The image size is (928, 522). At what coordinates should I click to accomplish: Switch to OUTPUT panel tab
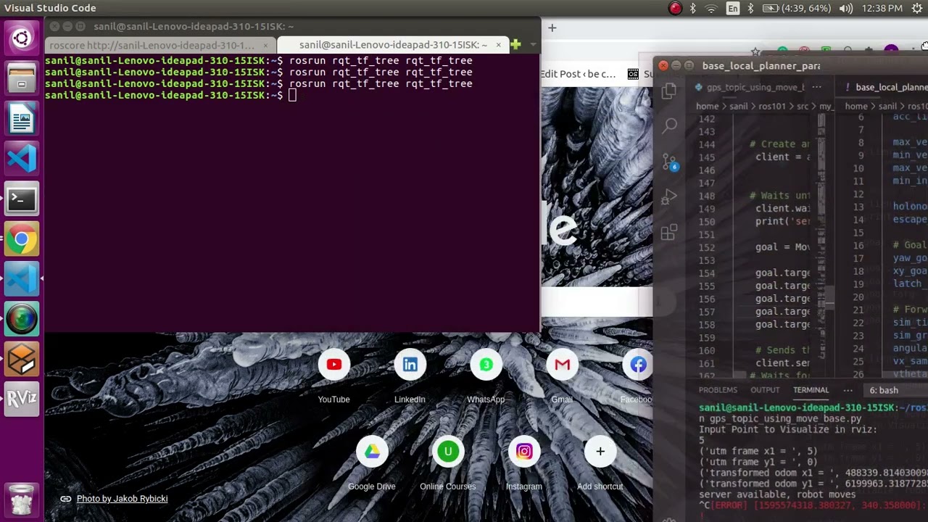765,390
